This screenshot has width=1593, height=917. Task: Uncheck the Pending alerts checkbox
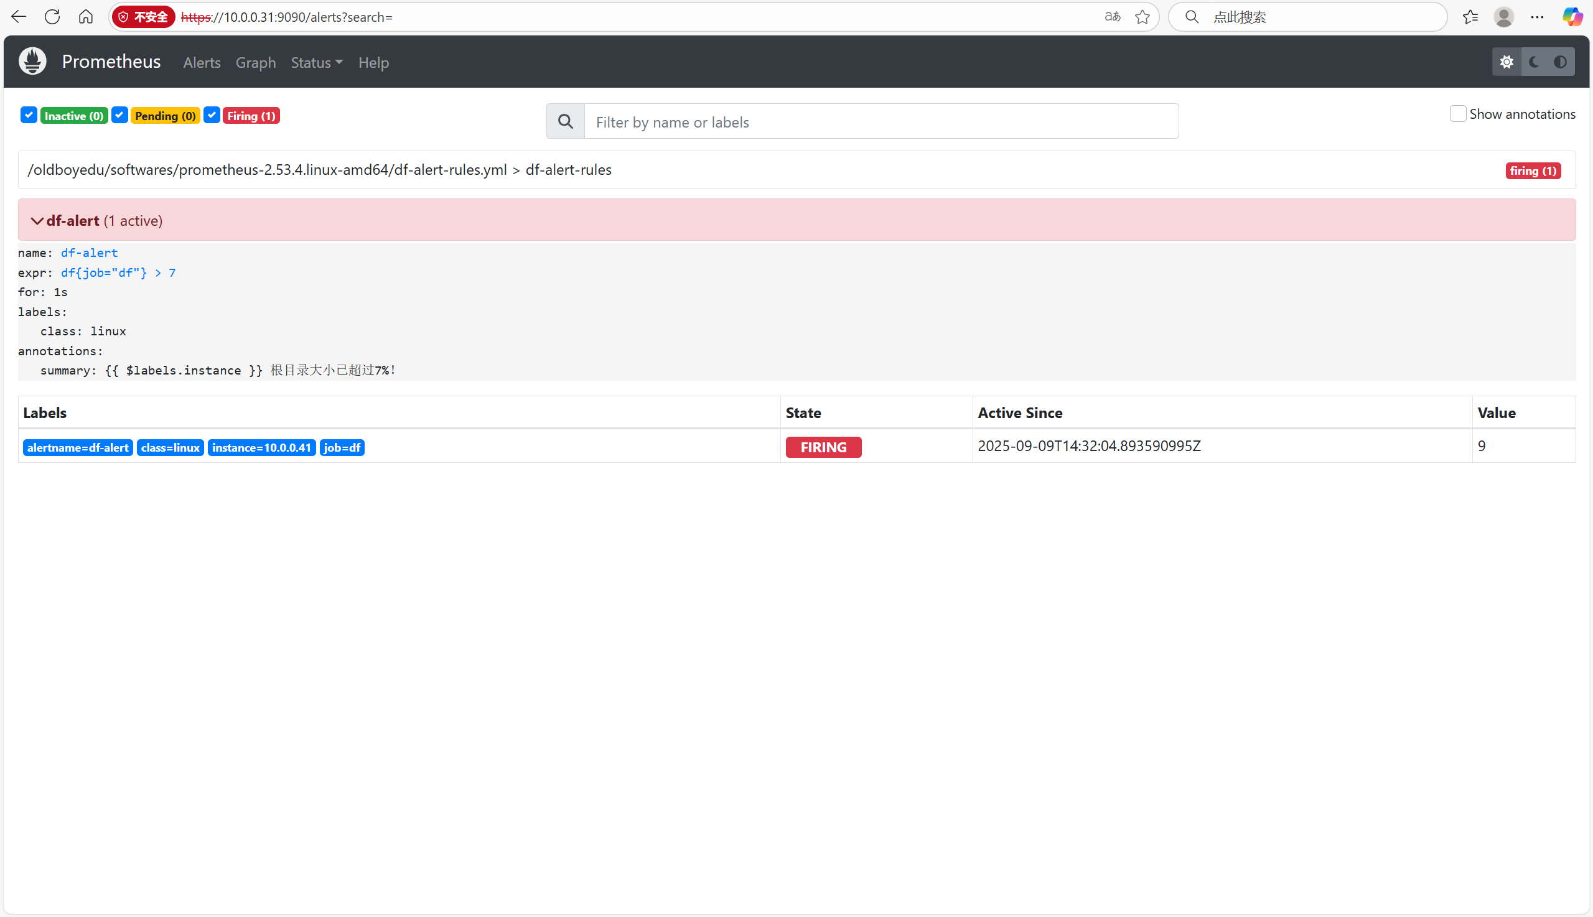119,115
